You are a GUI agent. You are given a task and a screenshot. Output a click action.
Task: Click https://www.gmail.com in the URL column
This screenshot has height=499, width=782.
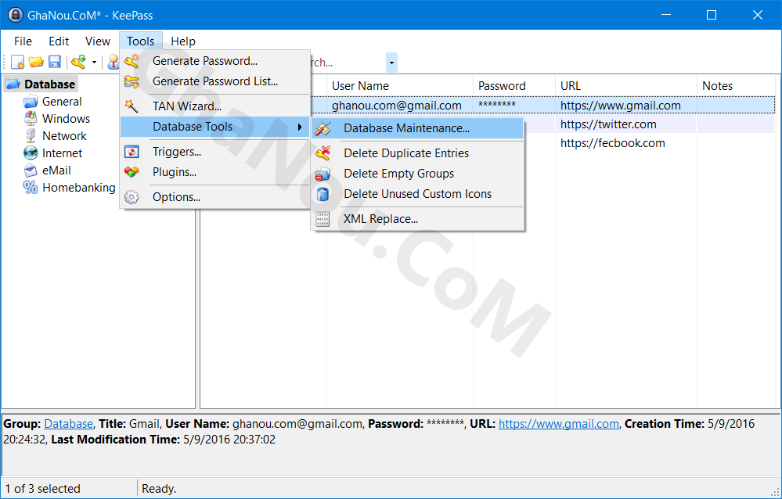pos(621,106)
